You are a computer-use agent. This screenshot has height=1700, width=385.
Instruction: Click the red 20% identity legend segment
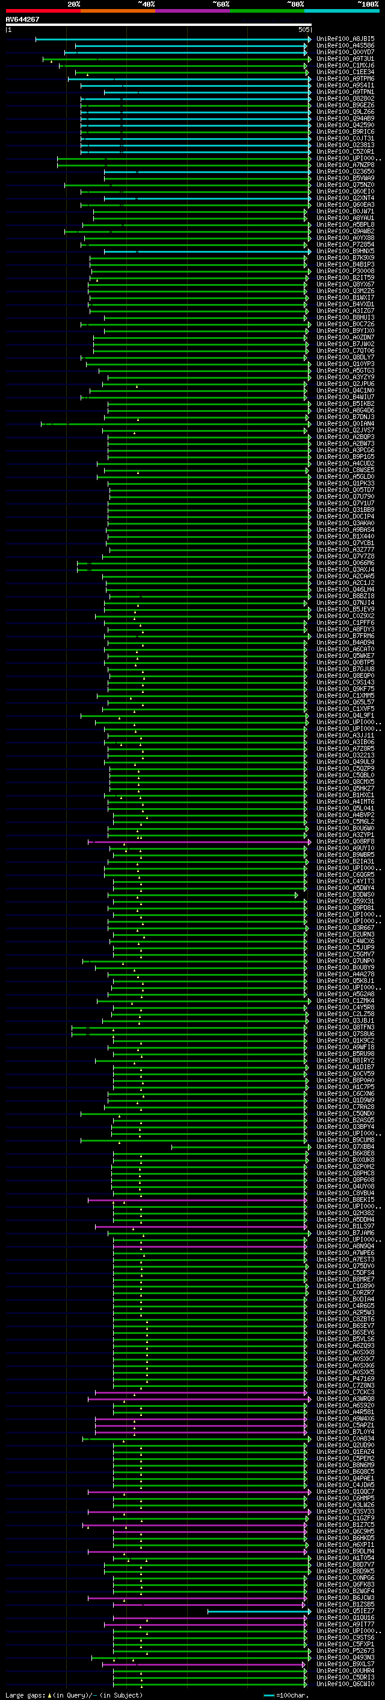coord(43,11)
